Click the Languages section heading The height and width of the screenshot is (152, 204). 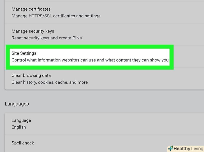click(x=17, y=104)
